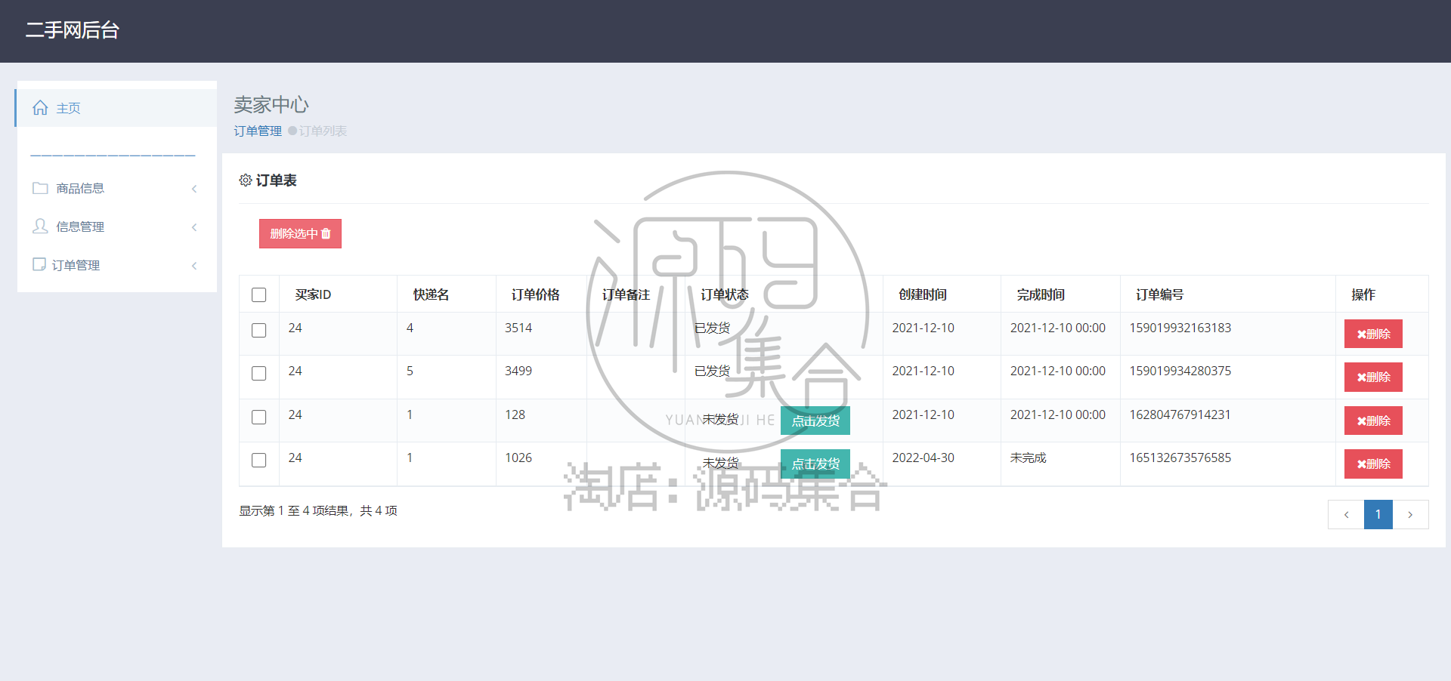Select page 1 in pagination

coord(1378,514)
